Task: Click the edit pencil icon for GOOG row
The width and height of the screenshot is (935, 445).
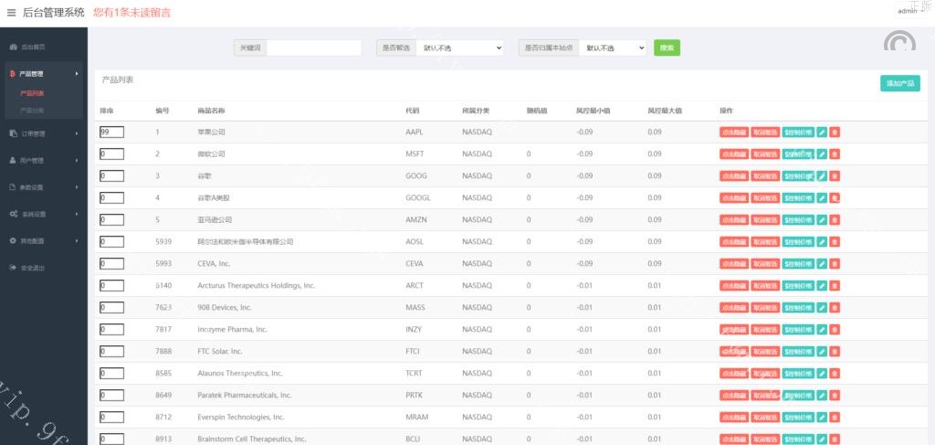Action: click(x=822, y=175)
